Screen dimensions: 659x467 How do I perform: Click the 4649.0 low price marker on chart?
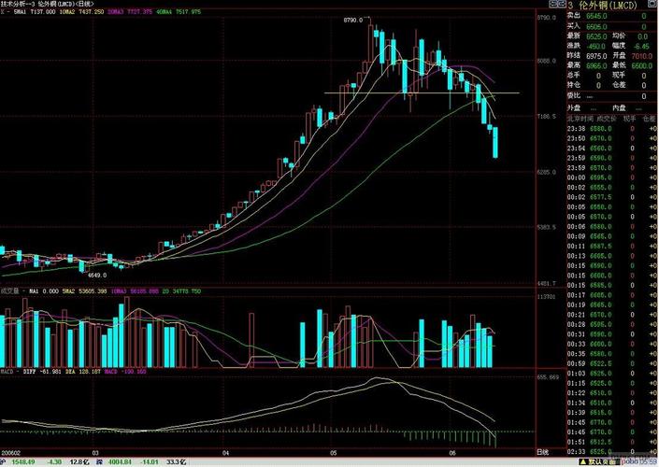coord(97,275)
